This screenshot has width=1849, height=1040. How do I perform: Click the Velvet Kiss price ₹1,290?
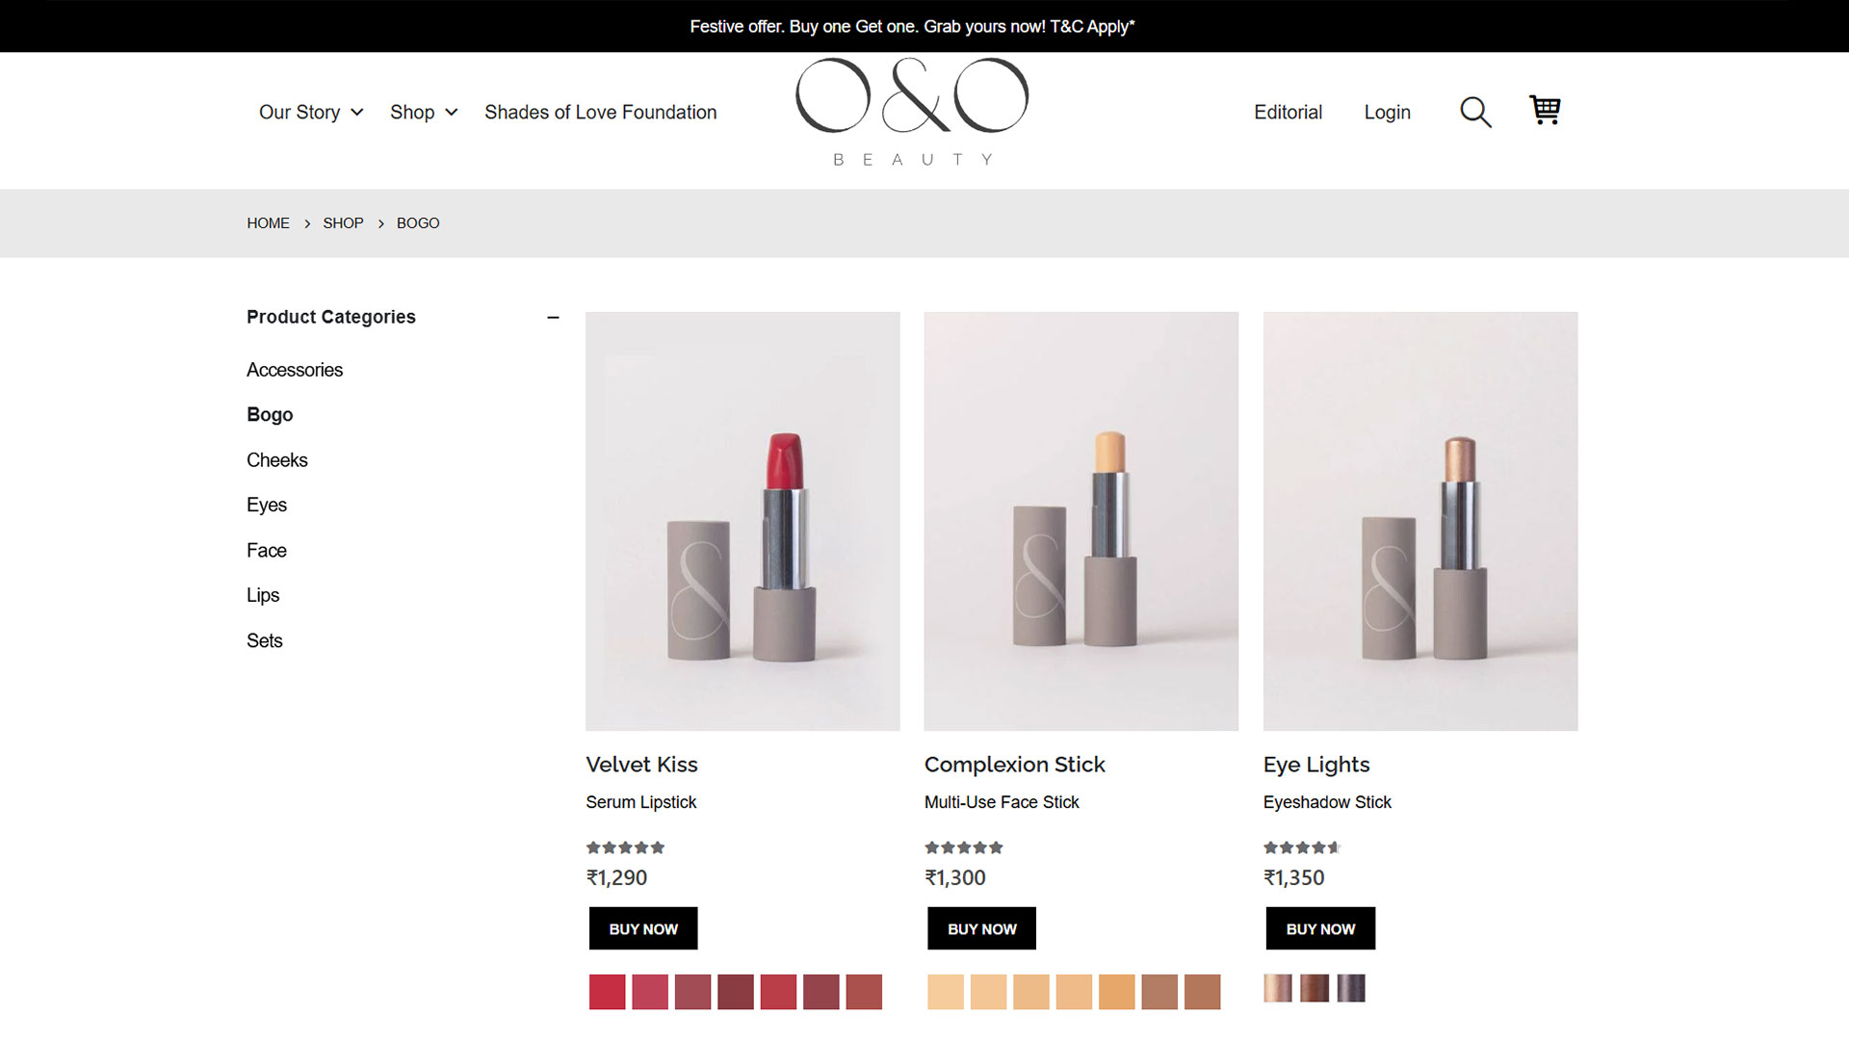pos(617,877)
